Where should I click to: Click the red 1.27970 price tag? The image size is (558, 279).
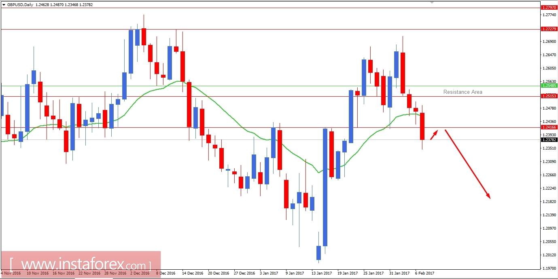click(x=548, y=7)
